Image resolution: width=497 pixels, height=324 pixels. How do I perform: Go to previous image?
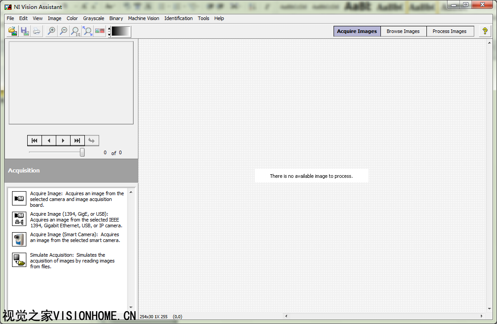pos(49,140)
